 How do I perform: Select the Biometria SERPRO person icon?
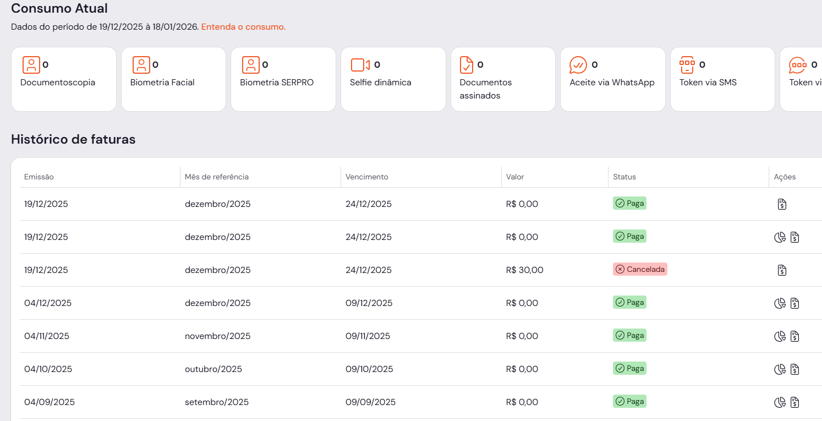[x=250, y=65]
